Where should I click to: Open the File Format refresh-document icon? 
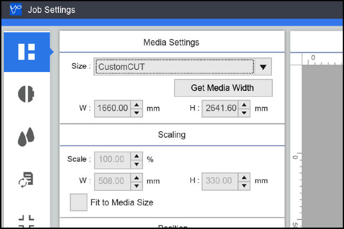tap(26, 179)
